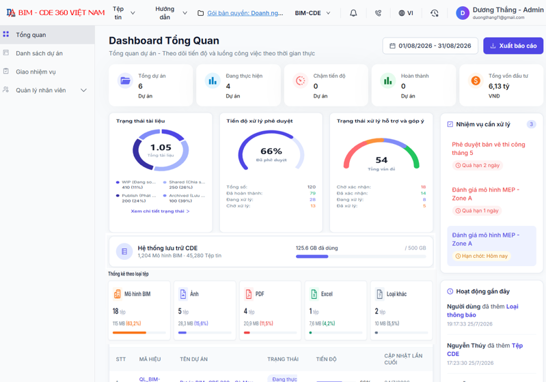Click the PDF file type icon
This screenshot has width=546, height=382.
coord(248,294)
